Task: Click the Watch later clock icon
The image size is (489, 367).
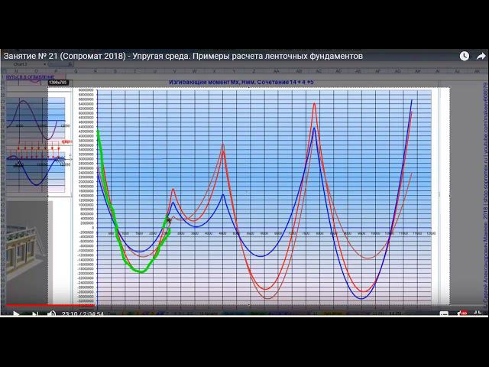Action: (464, 56)
